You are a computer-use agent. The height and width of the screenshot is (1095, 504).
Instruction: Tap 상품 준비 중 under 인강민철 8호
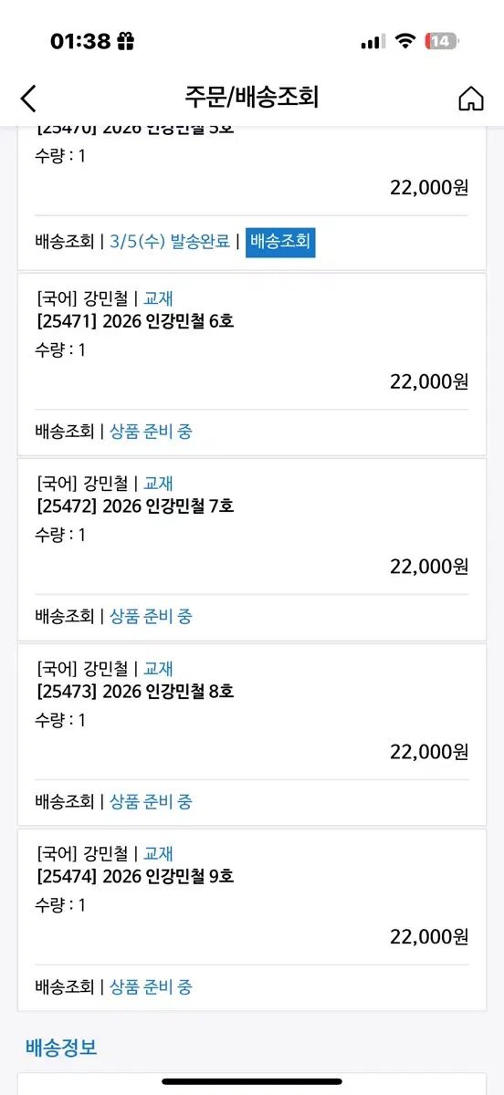(151, 801)
